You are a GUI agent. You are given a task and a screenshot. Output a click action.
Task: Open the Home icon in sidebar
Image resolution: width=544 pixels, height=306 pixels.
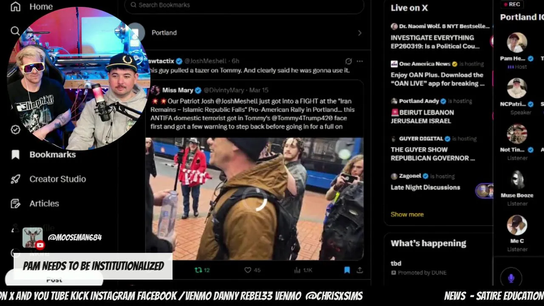point(15,7)
